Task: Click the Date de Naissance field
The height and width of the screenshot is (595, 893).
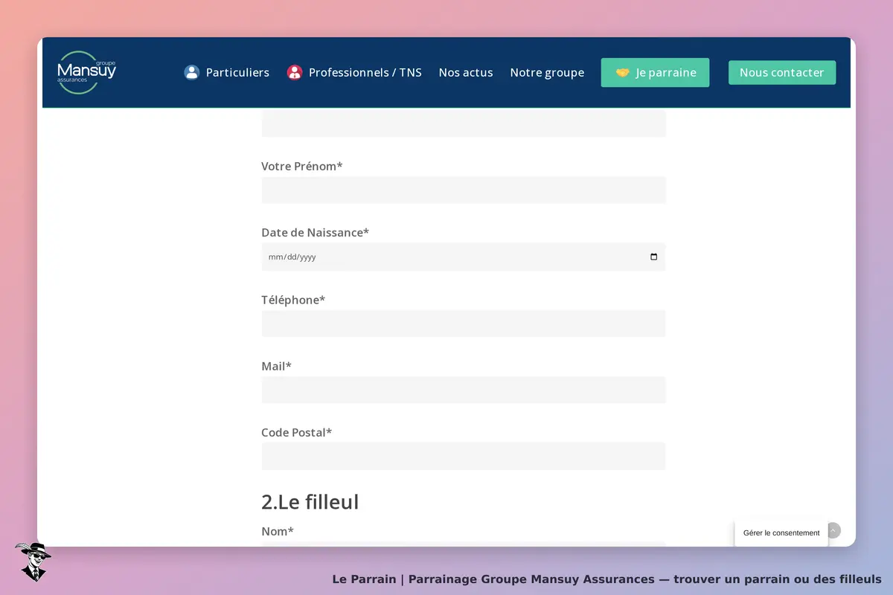Action: pos(464,257)
